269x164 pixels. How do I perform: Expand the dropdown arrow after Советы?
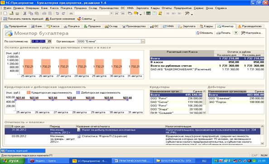click(x=94, y=19)
